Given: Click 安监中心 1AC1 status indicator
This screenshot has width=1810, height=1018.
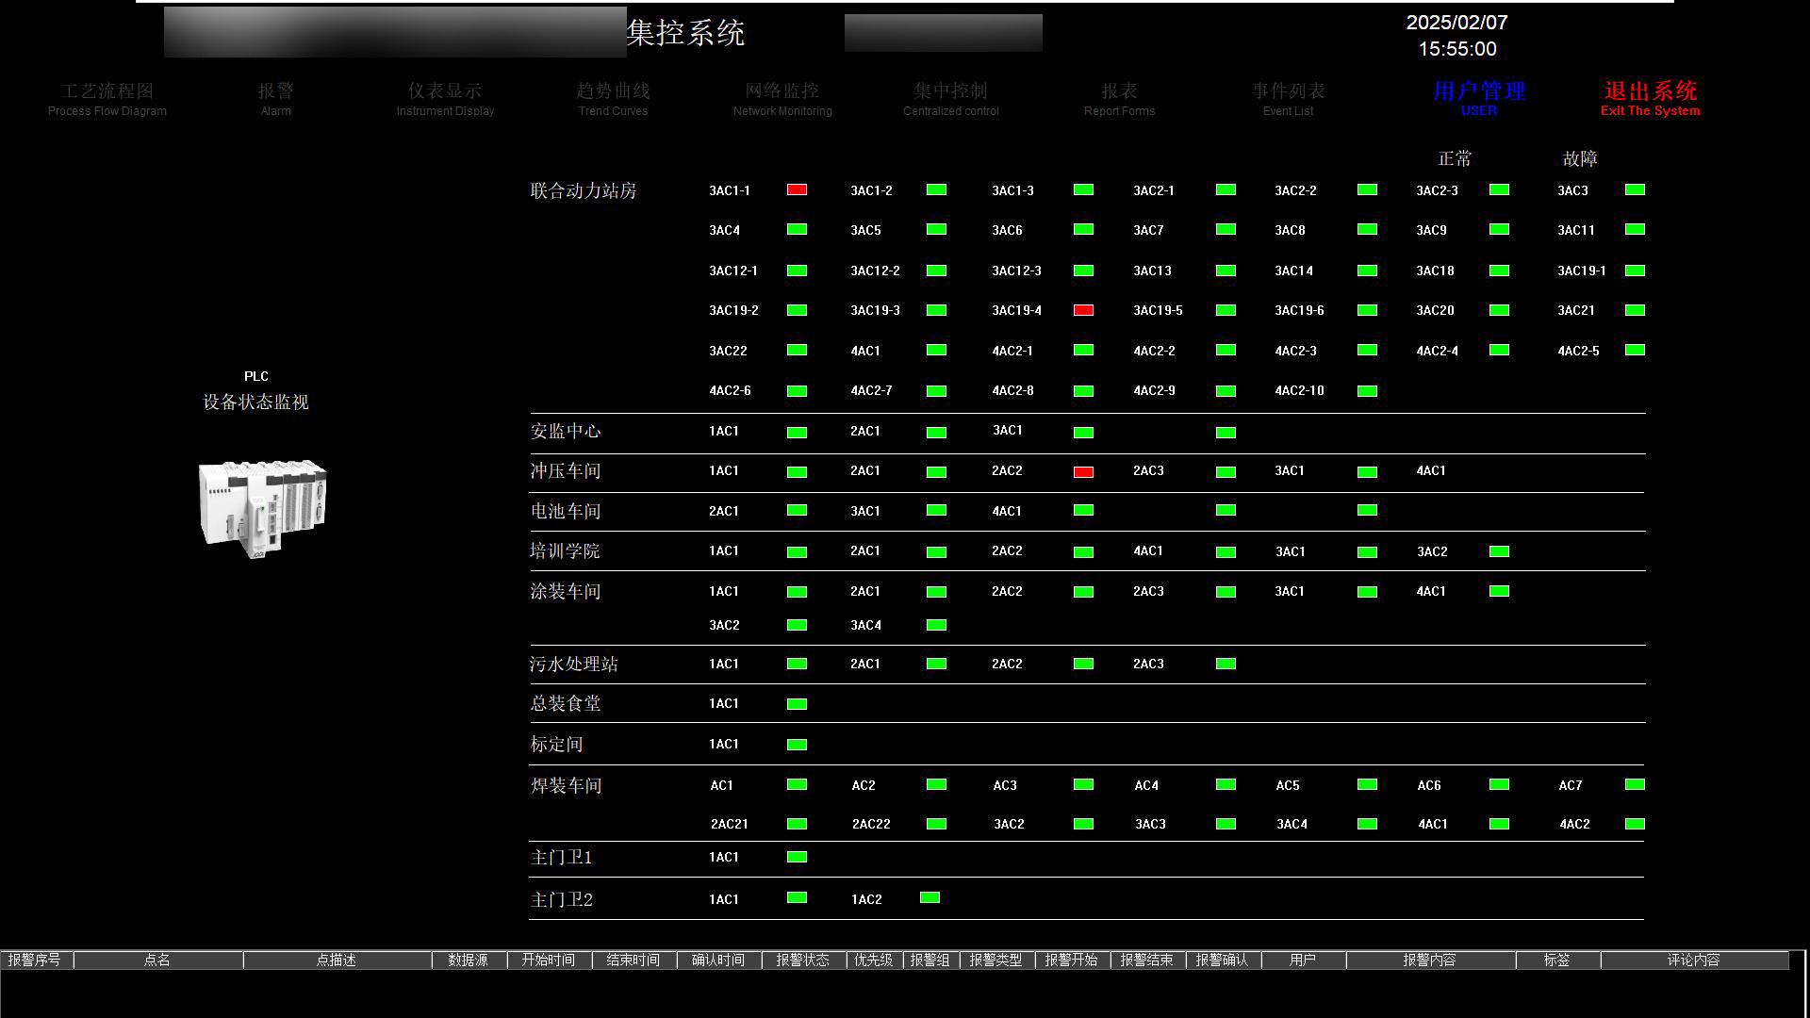Looking at the screenshot, I should 797,433.
